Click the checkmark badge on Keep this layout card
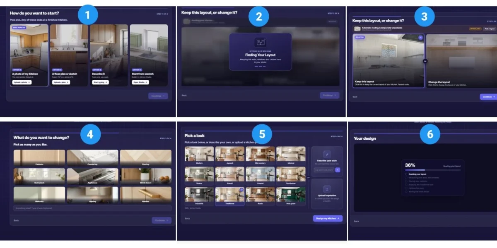The width and height of the screenshot is (497, 248). point(420,38)
